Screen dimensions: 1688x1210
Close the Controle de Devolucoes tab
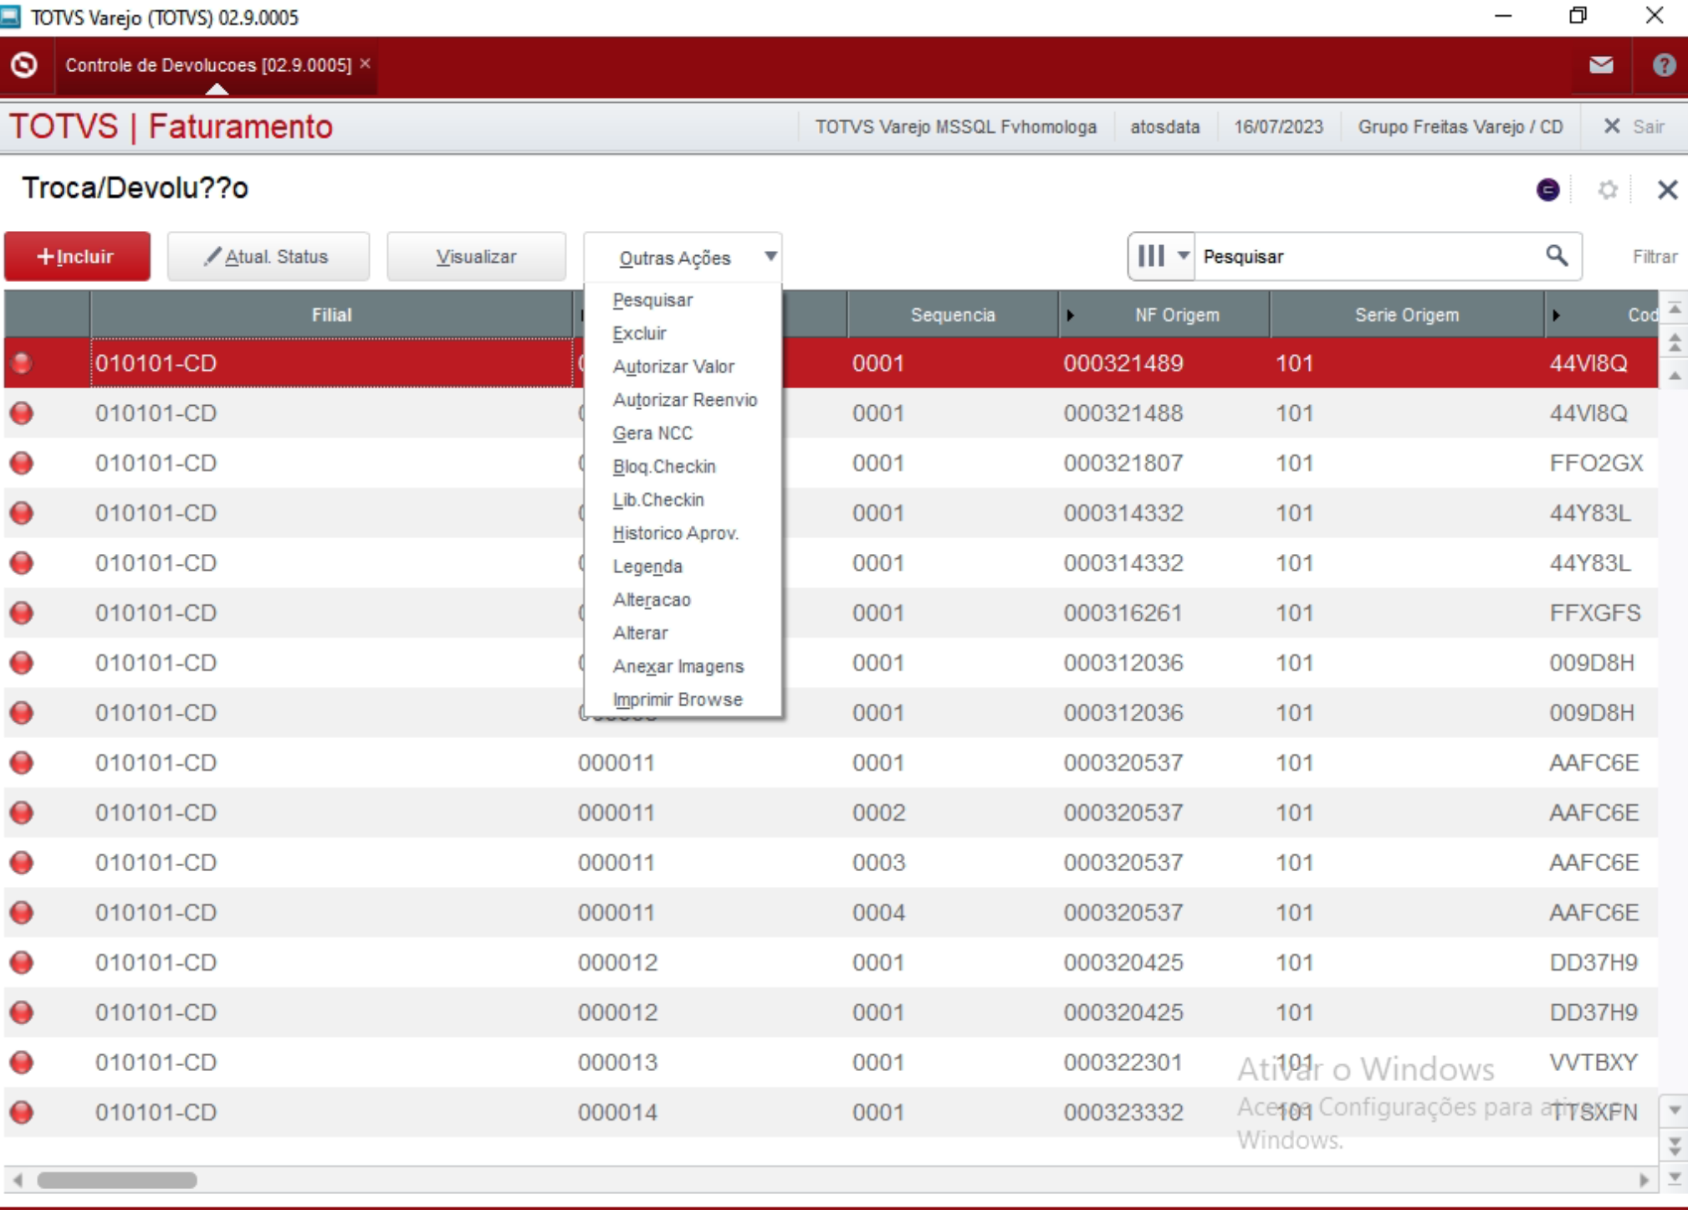click(366, 64)
